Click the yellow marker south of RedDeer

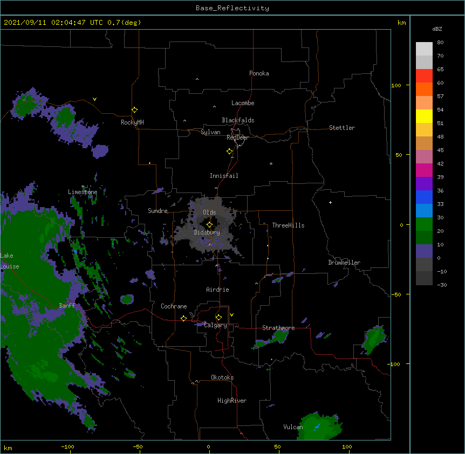tap(229, 151)
